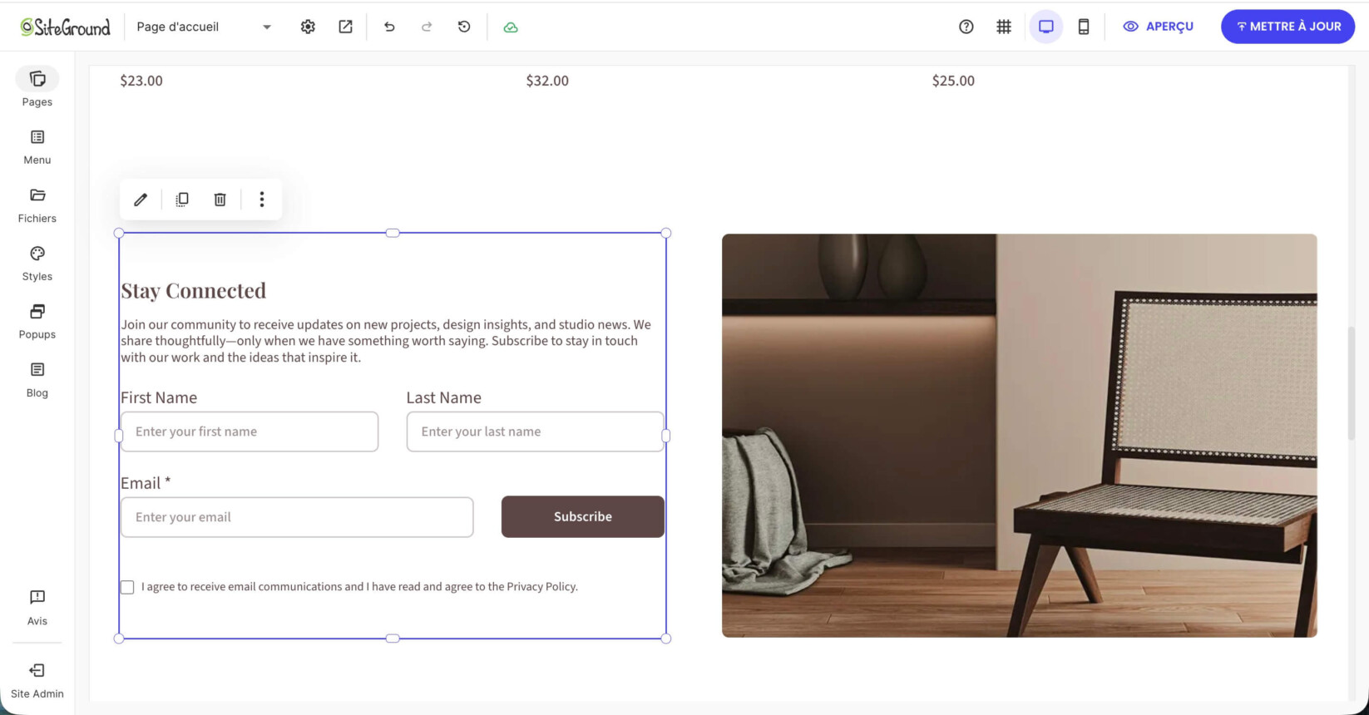
Task: Switch to mobile view
Action: [x=1084, y=27]
